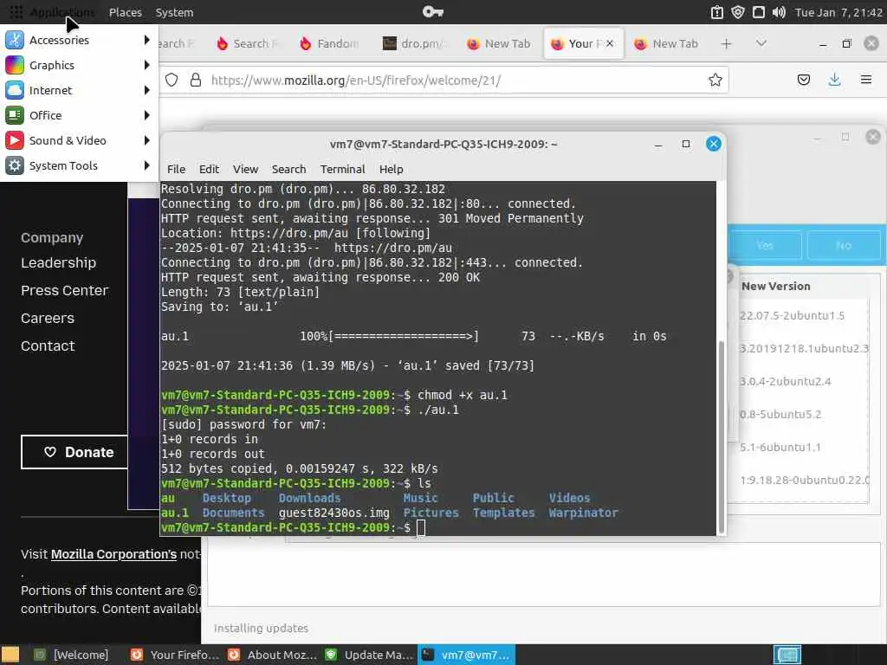887x665 pixels.
Task: Click No button in update dialog
Action: coord(844,245)
